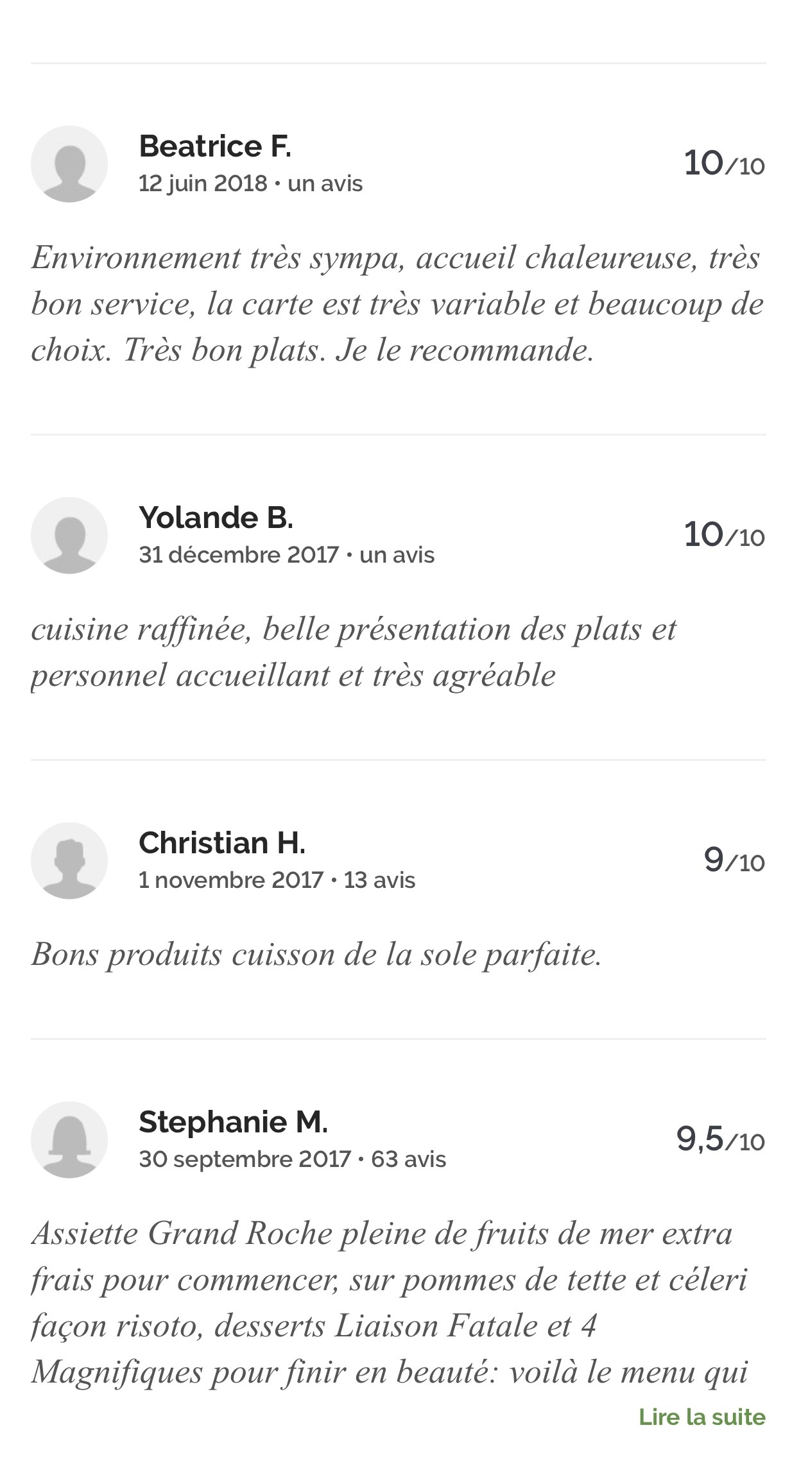The image size is (792, 1482).
Task: Open Beatrice F. reviewer name
Action: [x=215, y=146]
